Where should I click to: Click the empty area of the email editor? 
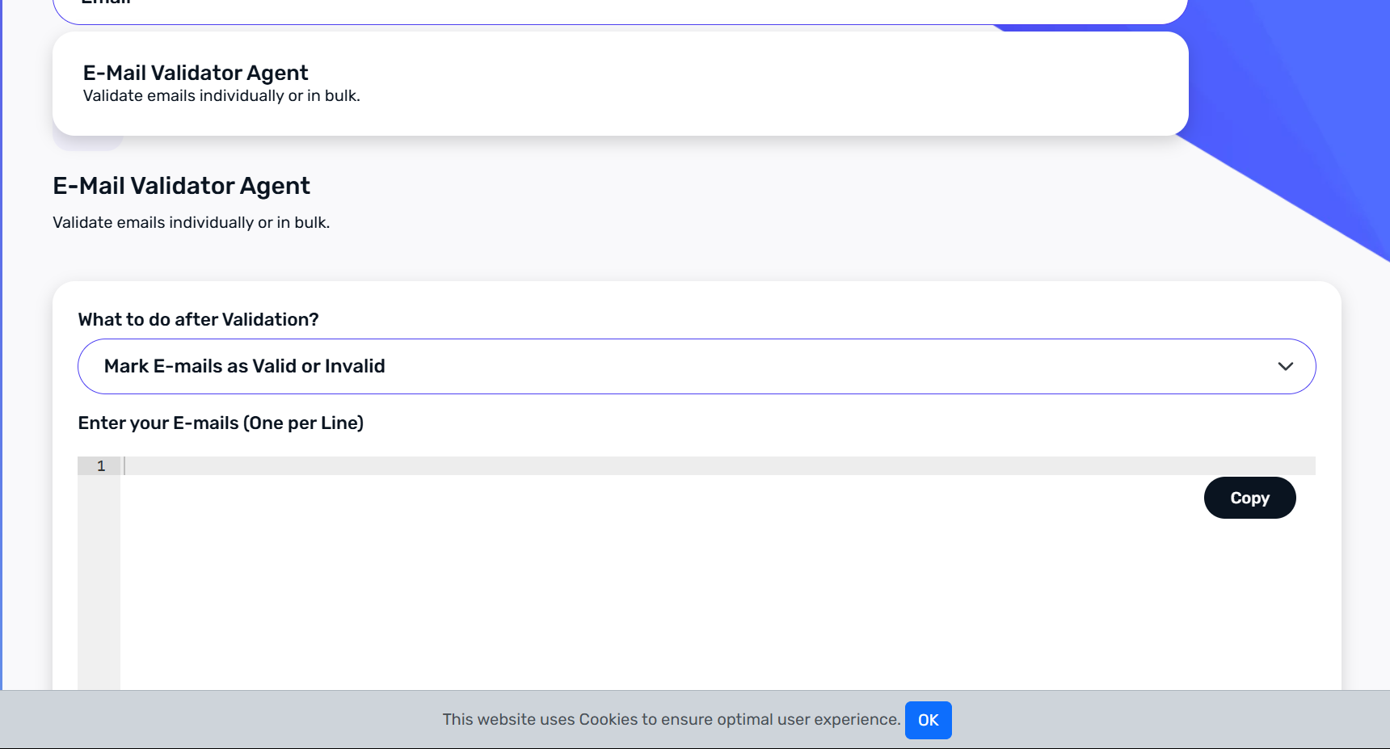click(647, 590)
